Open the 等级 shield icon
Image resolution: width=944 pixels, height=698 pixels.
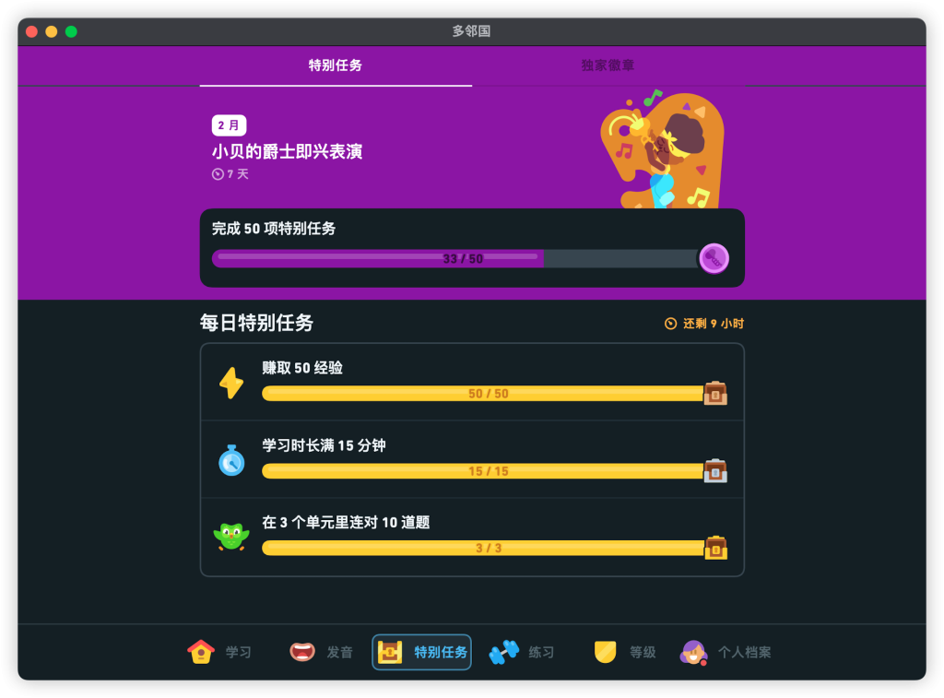(x=605, y=652)
